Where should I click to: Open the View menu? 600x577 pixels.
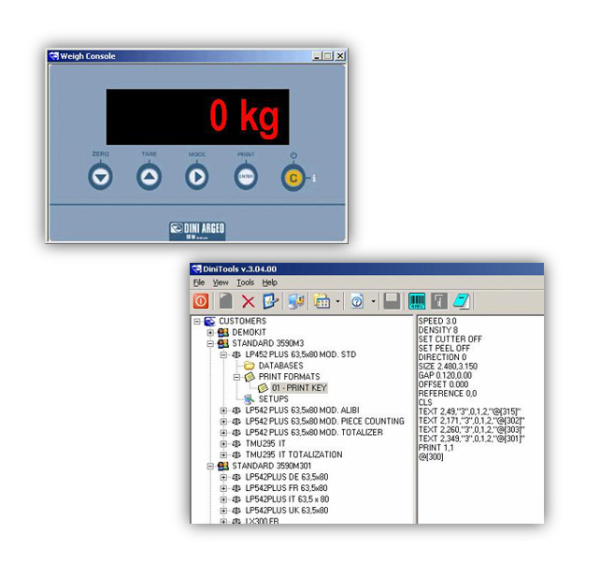pyautogui.click(x=221, y=282)
